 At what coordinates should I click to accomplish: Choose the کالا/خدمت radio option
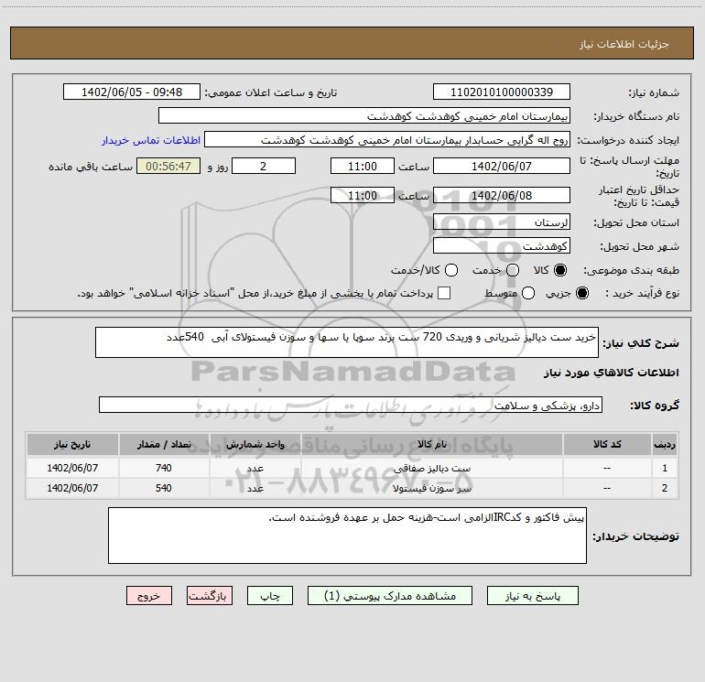(x=451, y=270)
